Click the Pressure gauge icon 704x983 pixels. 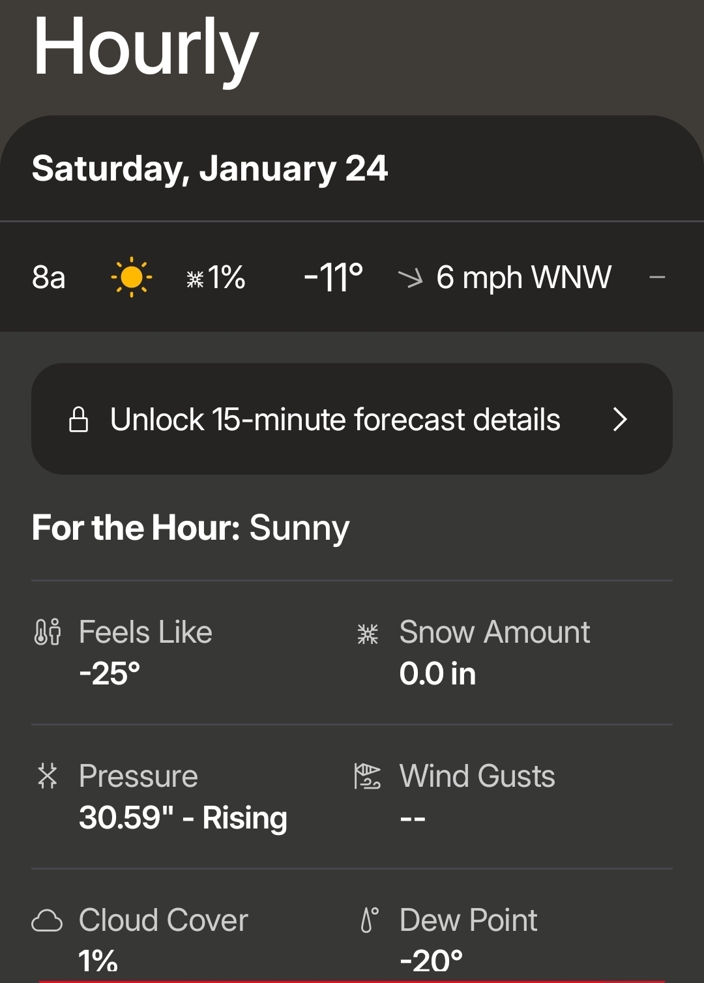(x=48, y=776)
